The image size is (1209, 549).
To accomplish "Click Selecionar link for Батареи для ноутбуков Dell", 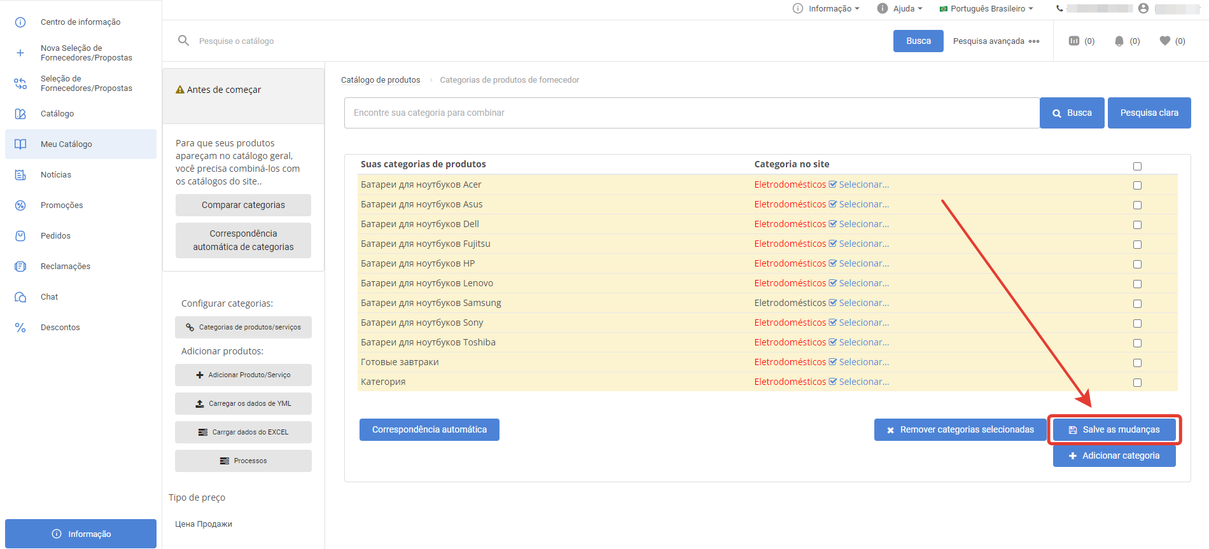I will 863,224.
